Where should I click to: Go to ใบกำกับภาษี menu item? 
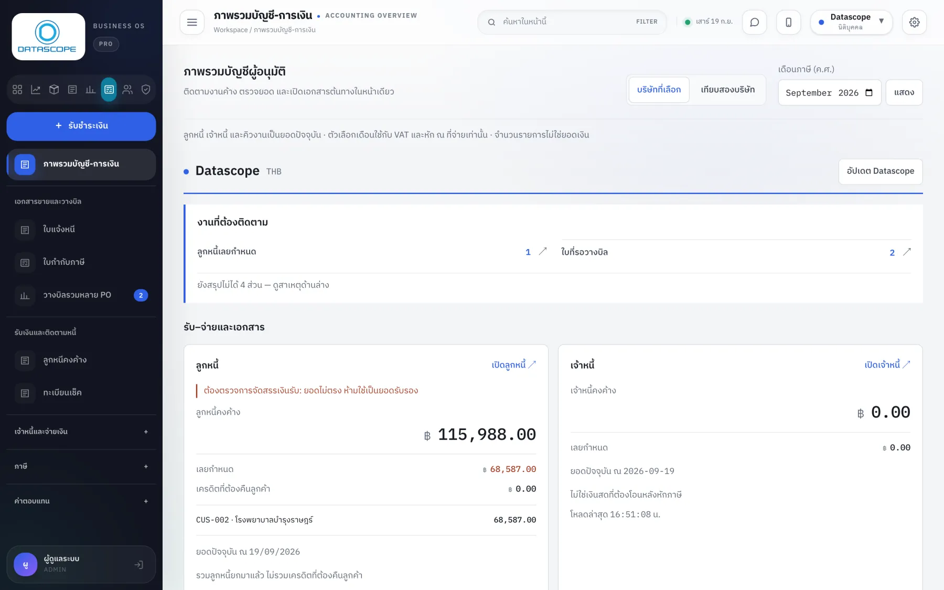point(81,263)
